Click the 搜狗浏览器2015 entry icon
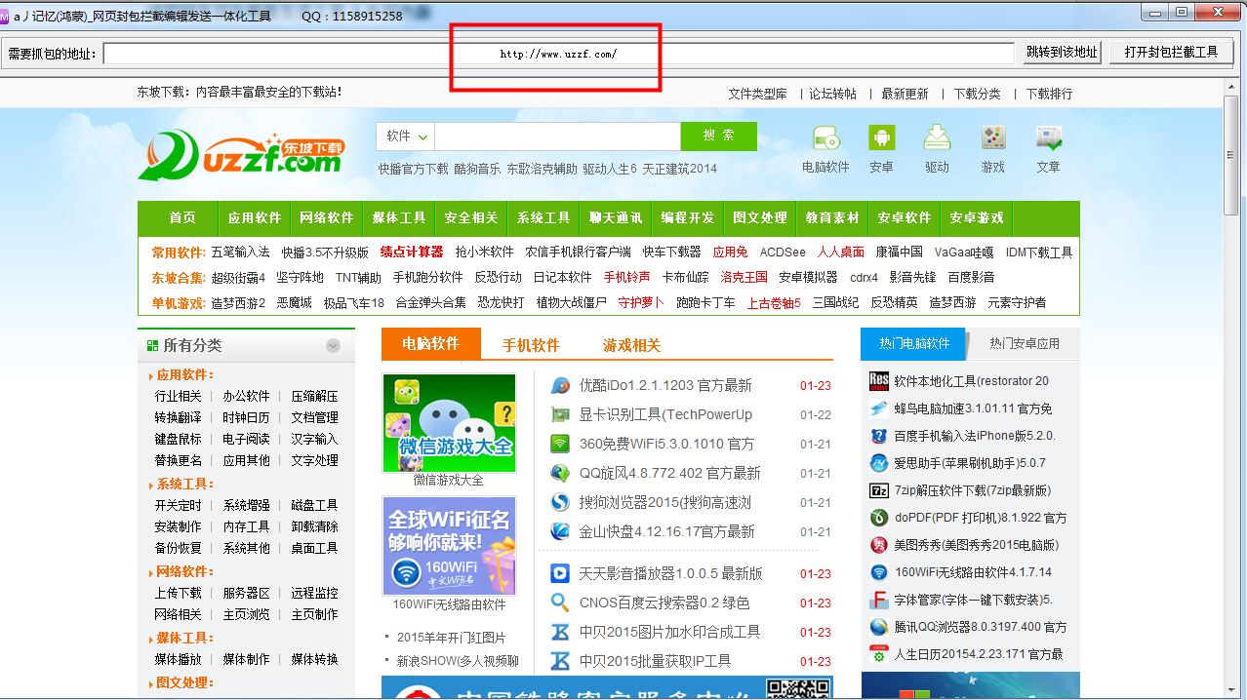The width and height of the screenshot is (1247, 700). [x=560, y=502]
